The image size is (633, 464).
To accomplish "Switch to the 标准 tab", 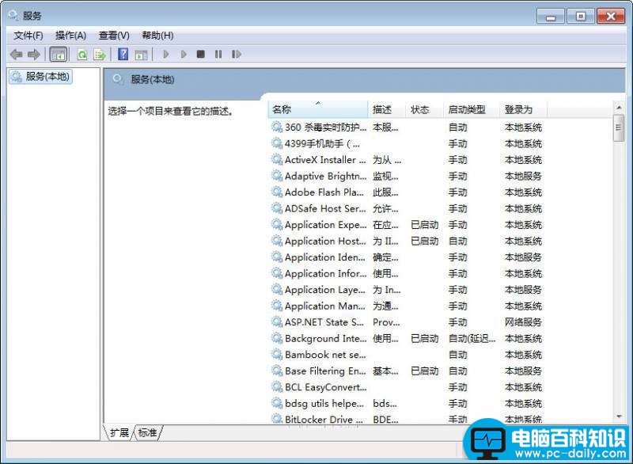I will pyautogui.click(x=147, y=433).
